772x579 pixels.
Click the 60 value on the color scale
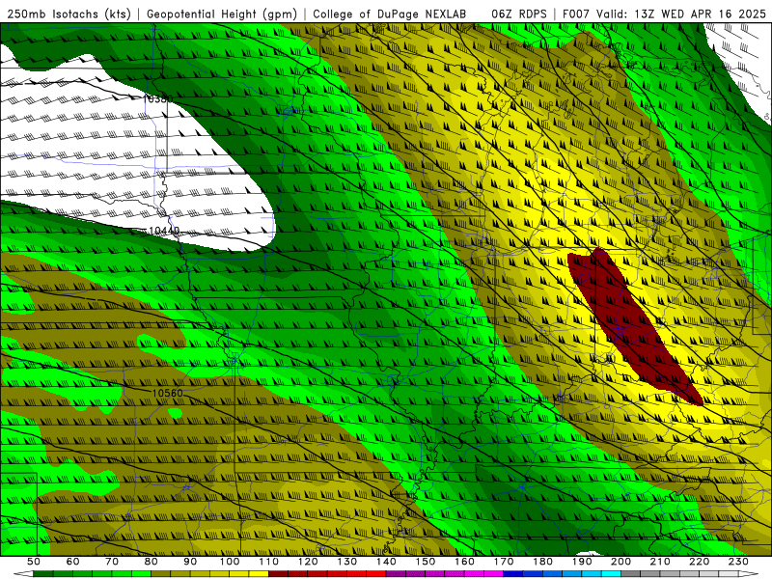(73, 562)
